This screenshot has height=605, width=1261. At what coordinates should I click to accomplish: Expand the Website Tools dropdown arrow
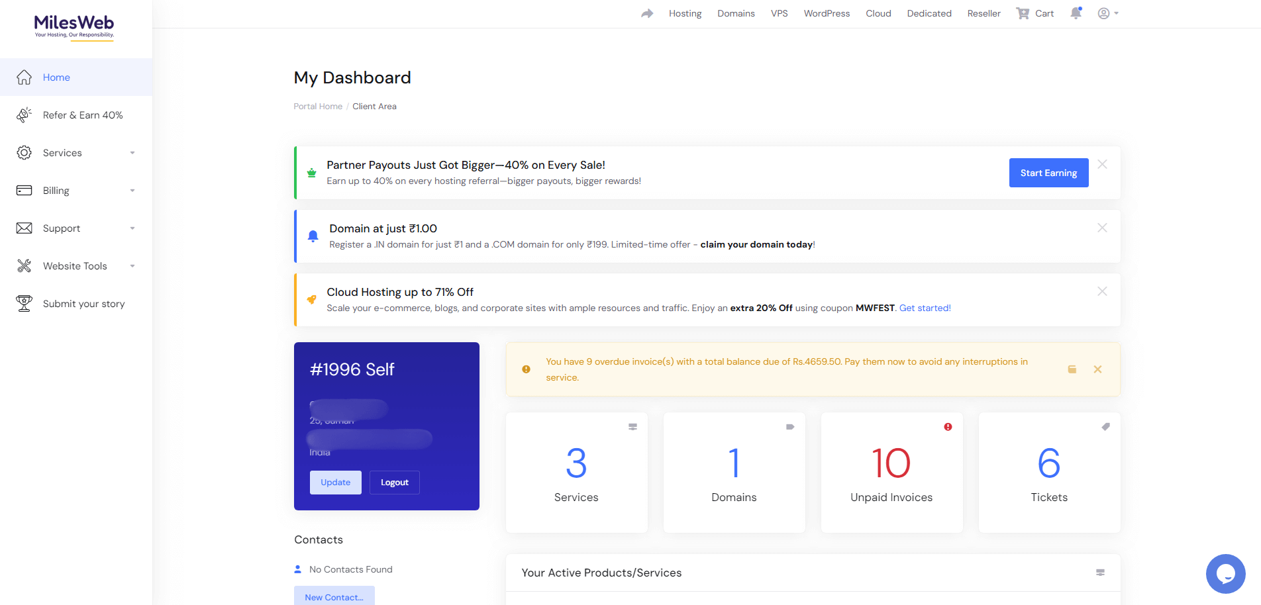coord(132,266)
